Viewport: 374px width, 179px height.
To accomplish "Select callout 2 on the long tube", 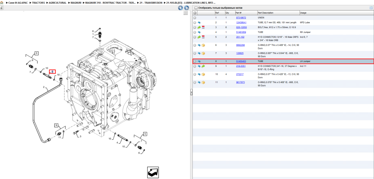I will pos(44,87).
